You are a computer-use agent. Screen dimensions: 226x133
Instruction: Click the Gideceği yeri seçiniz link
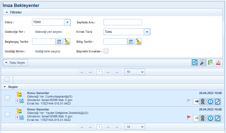48,32
